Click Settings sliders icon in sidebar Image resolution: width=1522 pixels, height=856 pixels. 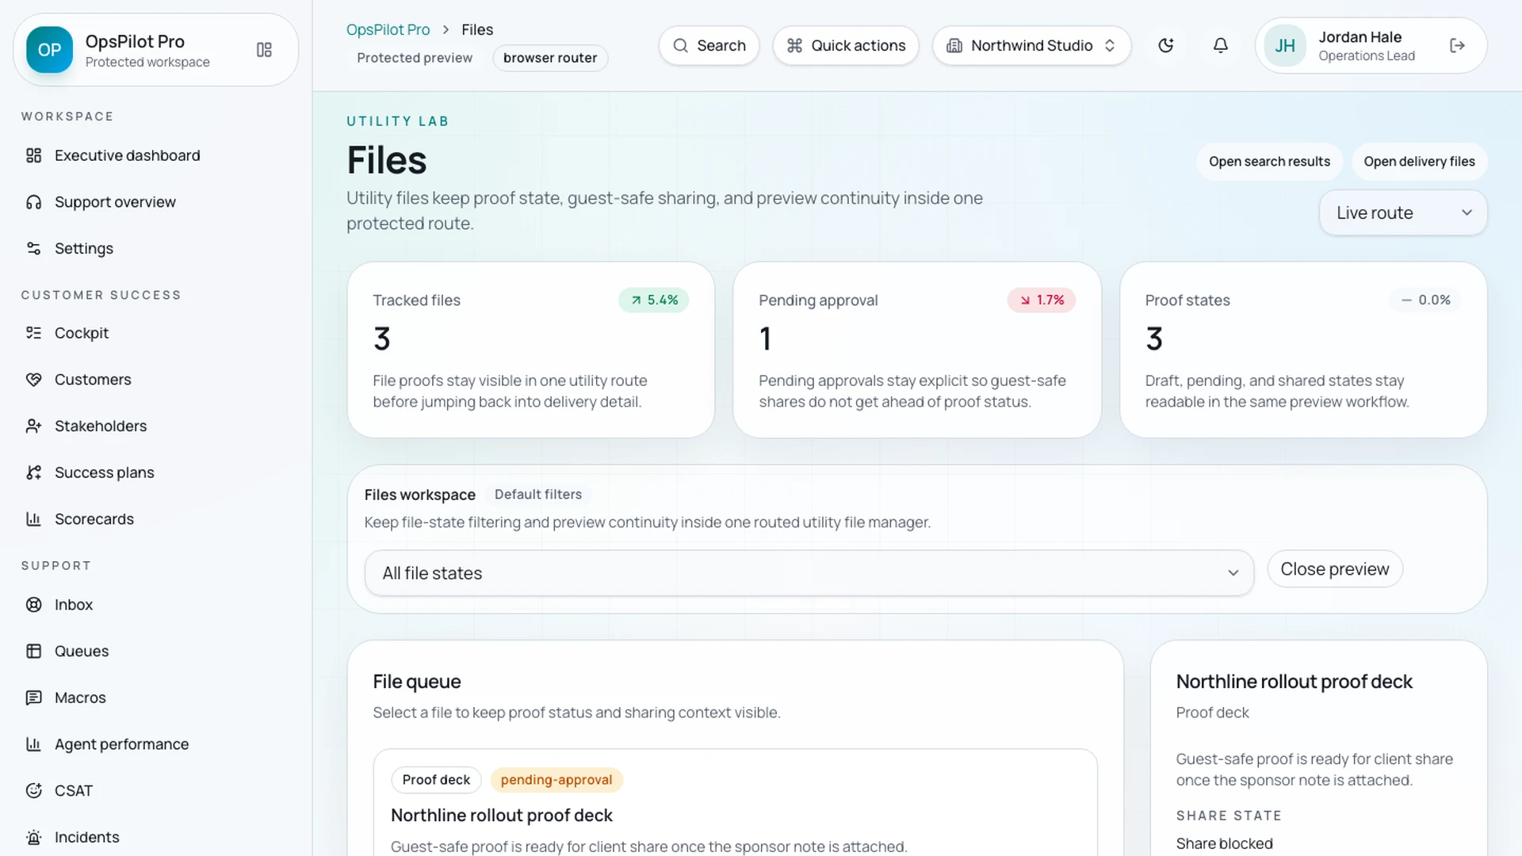coord(33,248)
